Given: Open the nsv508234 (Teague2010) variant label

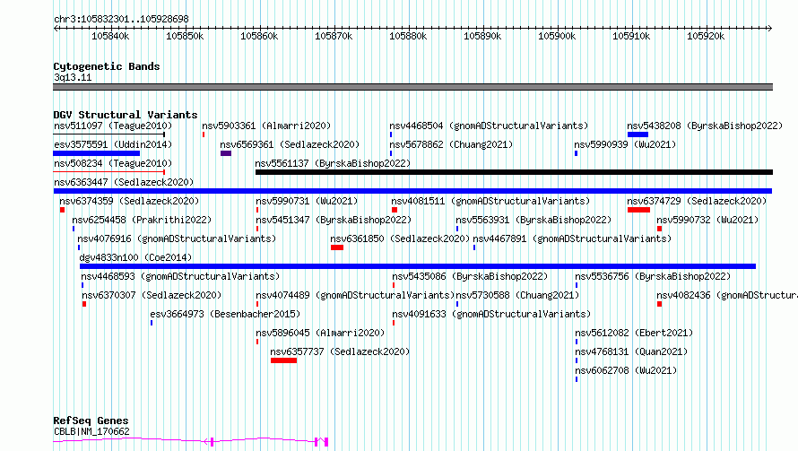Looking at the screenshot, I should click(x=113, y=163).
